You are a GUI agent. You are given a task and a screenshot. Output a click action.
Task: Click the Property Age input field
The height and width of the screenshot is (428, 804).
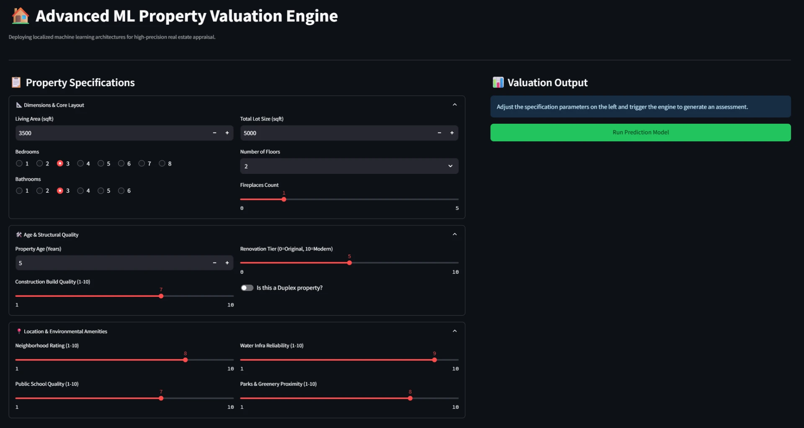(112, 263)
